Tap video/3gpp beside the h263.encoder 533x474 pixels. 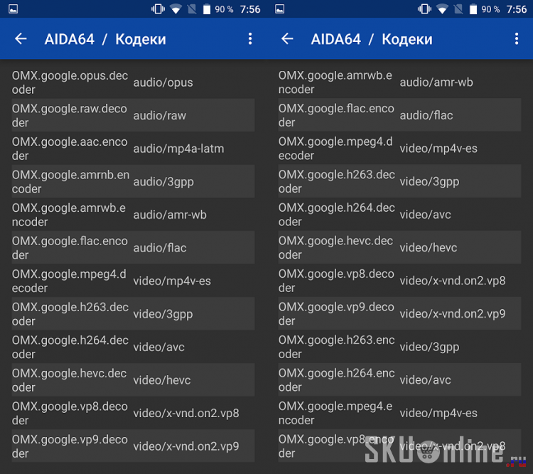click(430, 348)
